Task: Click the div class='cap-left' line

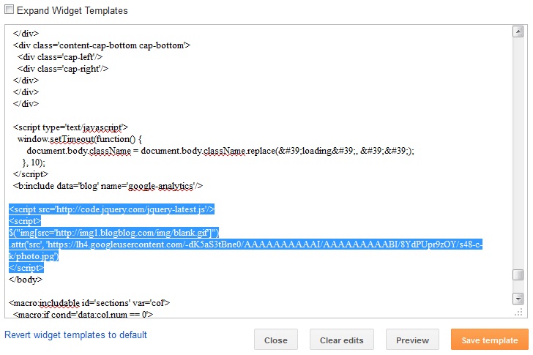Action: pos(60,57)
